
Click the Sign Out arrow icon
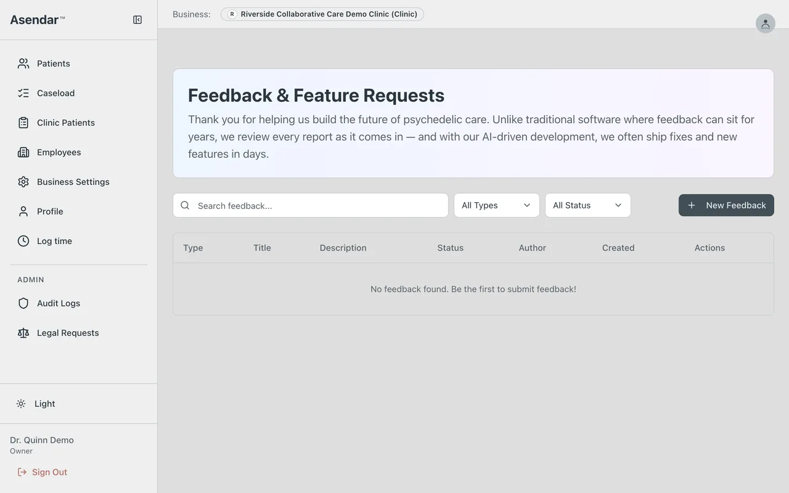22,472
